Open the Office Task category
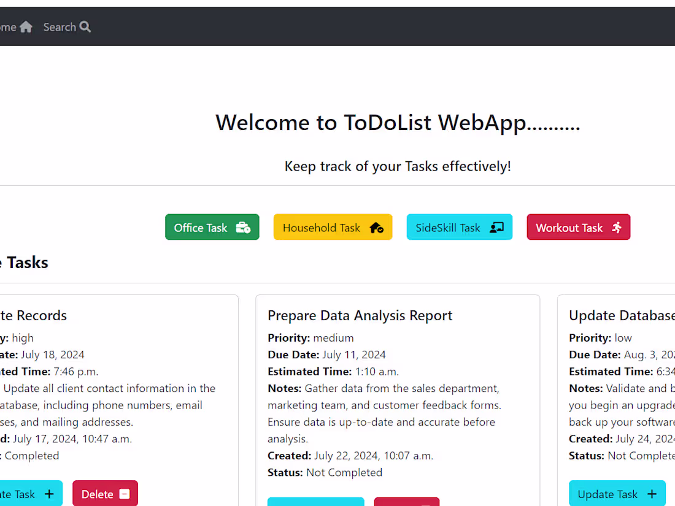The image size is (675, 506). coord(212,227)
